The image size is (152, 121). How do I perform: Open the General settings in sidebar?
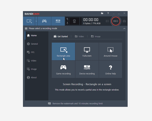36,44
